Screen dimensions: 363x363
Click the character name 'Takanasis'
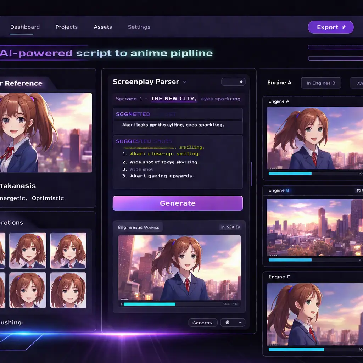pyautogui.click(x=18, y=186)
